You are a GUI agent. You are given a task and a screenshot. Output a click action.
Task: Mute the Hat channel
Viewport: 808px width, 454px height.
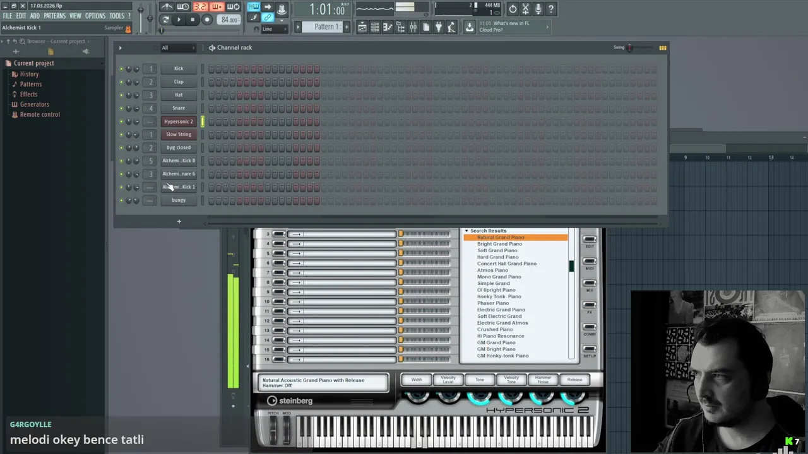click(121, 95)
